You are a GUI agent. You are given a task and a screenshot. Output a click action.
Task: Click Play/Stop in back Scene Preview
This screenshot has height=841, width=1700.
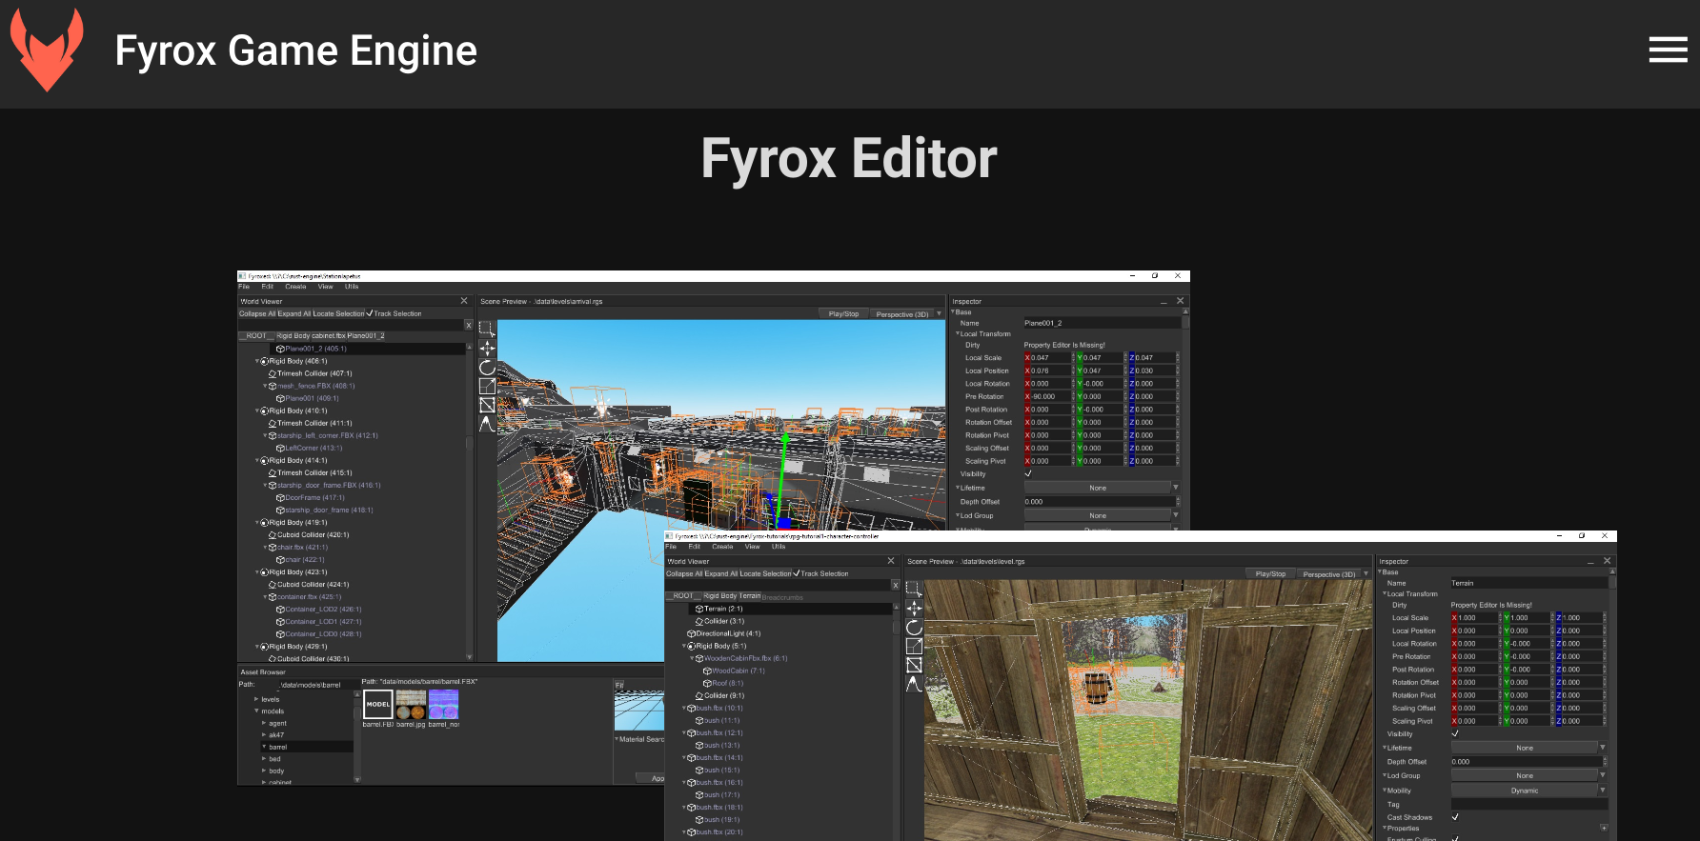843,313
